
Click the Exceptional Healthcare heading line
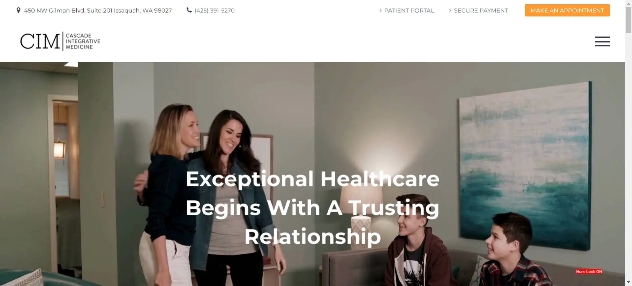pyautogui.click(x=313, y=179)
